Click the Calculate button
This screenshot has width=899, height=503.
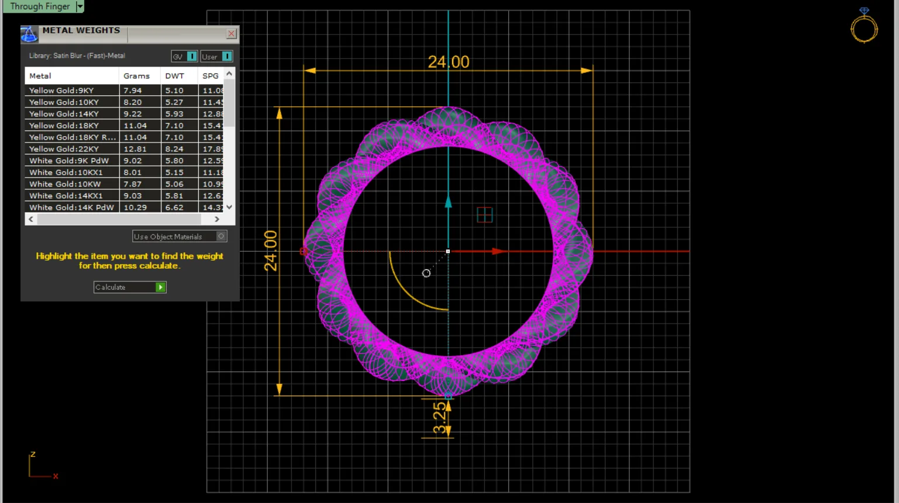tap(130, 287)
